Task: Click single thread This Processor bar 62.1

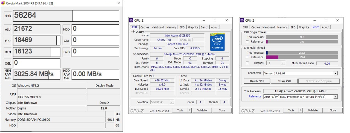Action: click(302, 37)
